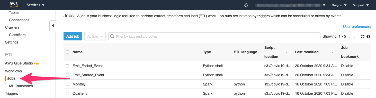Click the Add job button
Screen dimensions: 376x98
pos(73,36)
